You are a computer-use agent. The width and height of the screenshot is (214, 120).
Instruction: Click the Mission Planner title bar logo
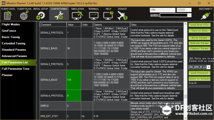3,3
